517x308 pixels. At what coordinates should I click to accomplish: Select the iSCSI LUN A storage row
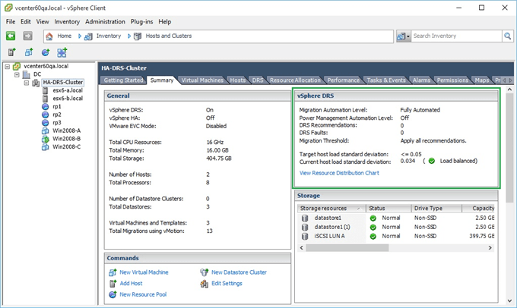[396, 236]
